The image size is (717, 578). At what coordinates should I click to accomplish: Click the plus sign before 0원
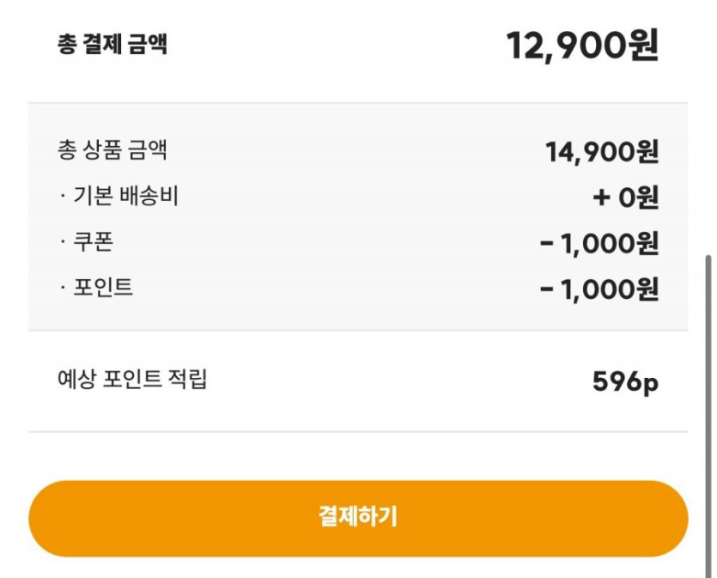point(601,198)
